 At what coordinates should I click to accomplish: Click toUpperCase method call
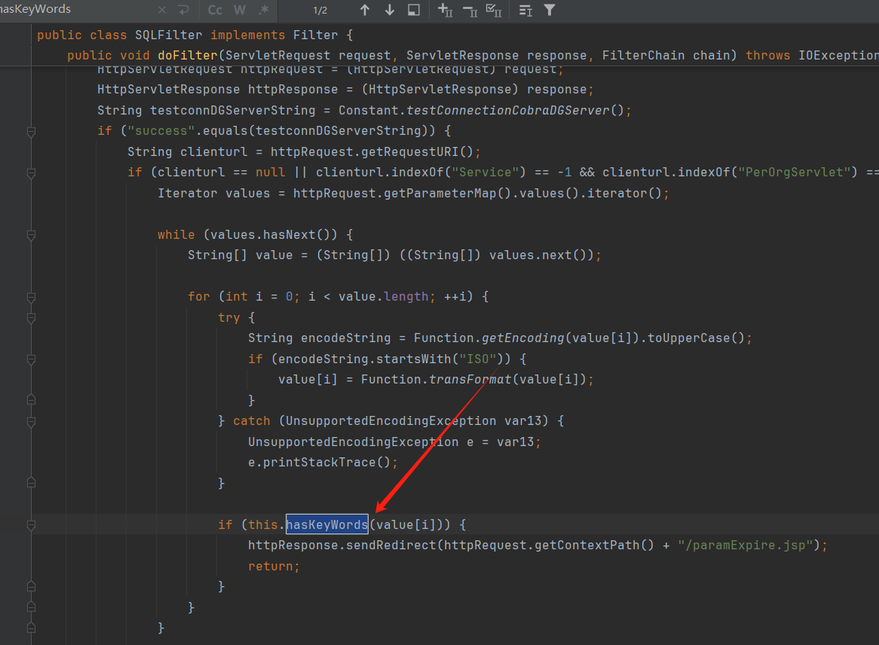[x=688, y=338]
